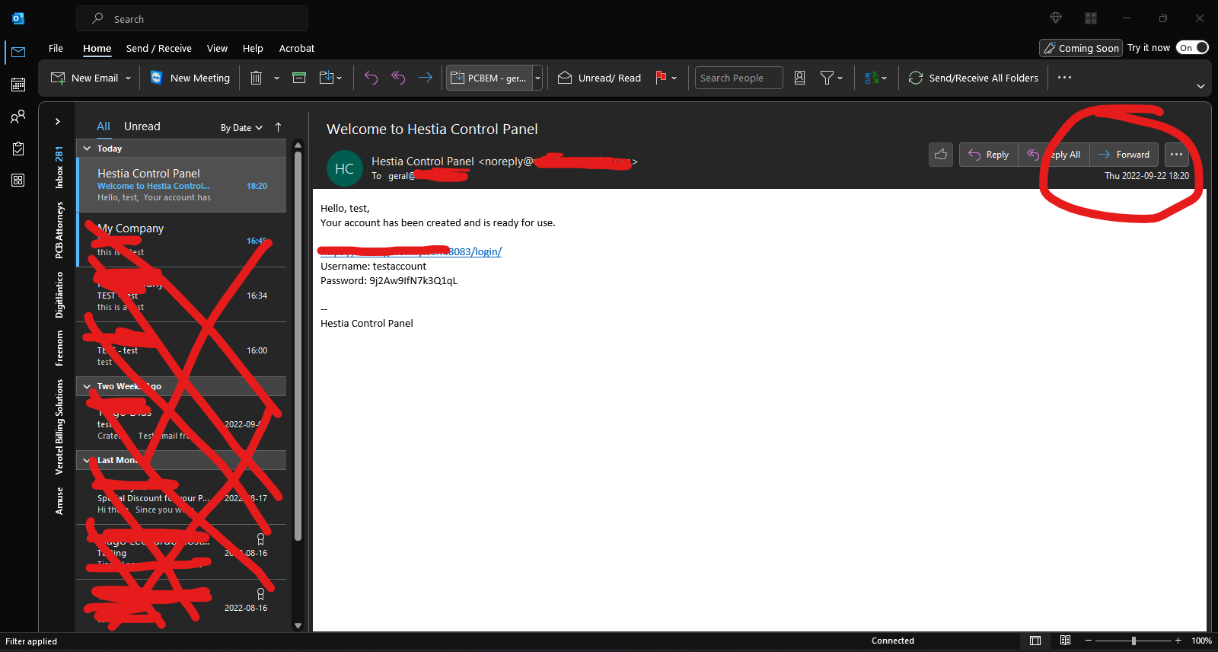1218x652 pixels.
Task: Open the ribbon overflow ellipsis
Action: click(1064, 78)
